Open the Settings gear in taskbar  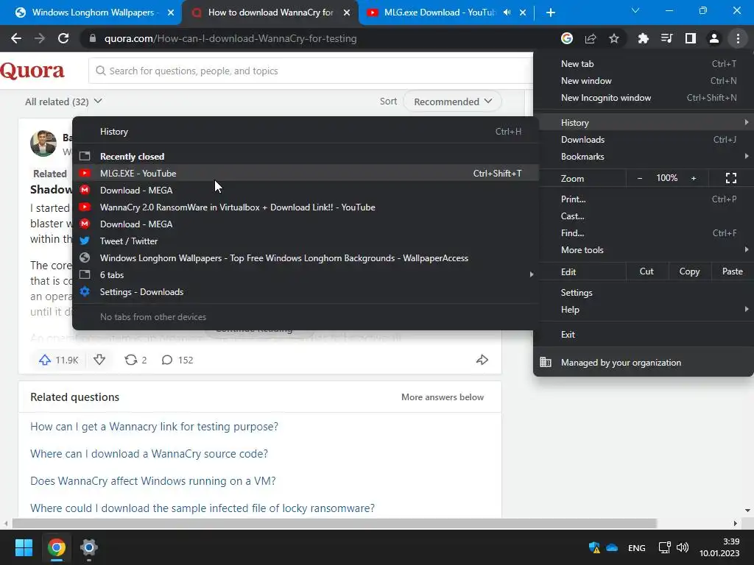pyautogui.click(x=88, y=547)
